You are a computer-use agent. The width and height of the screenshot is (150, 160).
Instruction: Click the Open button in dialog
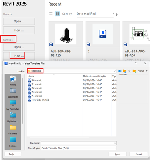(118, 154)
